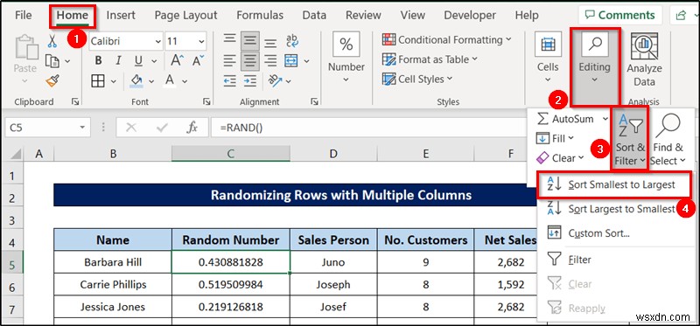Toggle Middle Align button
The image size is (700, 326).
[250, 41]
